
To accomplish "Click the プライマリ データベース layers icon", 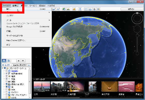I will (8, 68).
